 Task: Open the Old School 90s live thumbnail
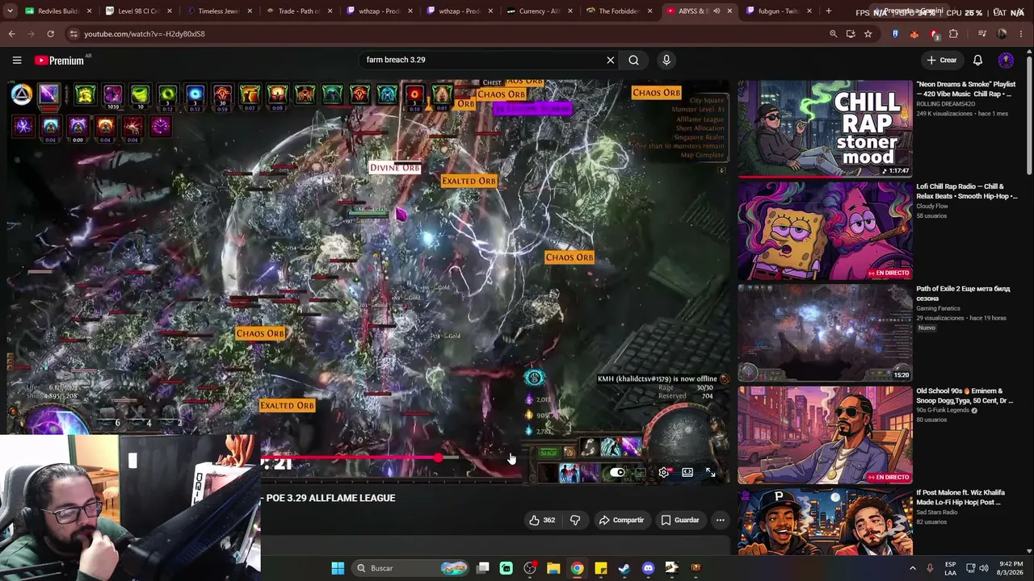pos(825,435)
